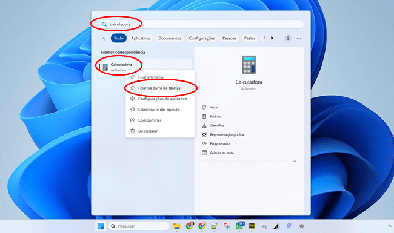Click the Pesquisar taskbar search box
The width and height of the screenshot is (394, 233).
tap(139, 226)
